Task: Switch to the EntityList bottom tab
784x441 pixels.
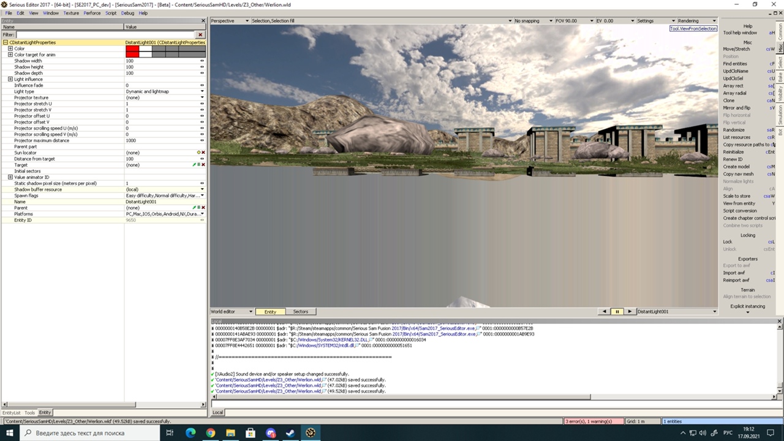Action: 11,413
